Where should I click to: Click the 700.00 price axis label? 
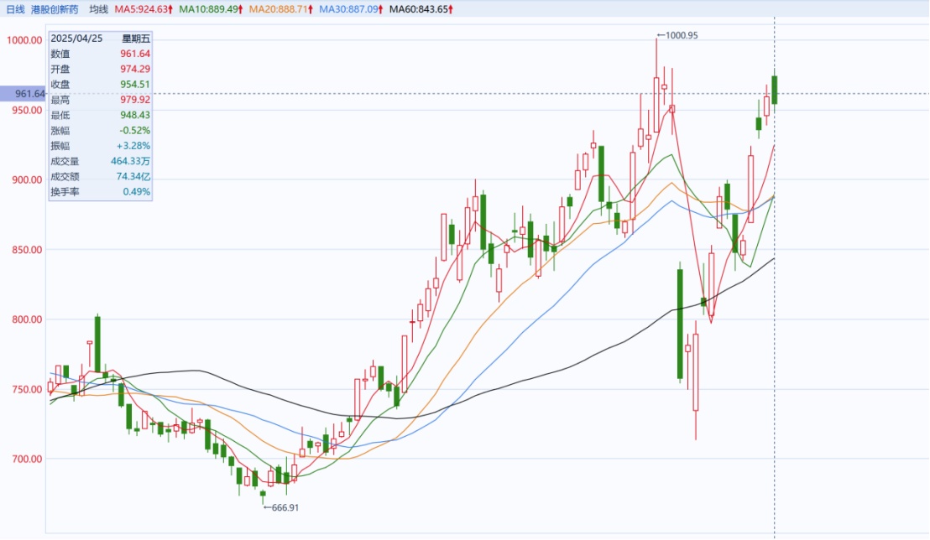coord(28,460)
